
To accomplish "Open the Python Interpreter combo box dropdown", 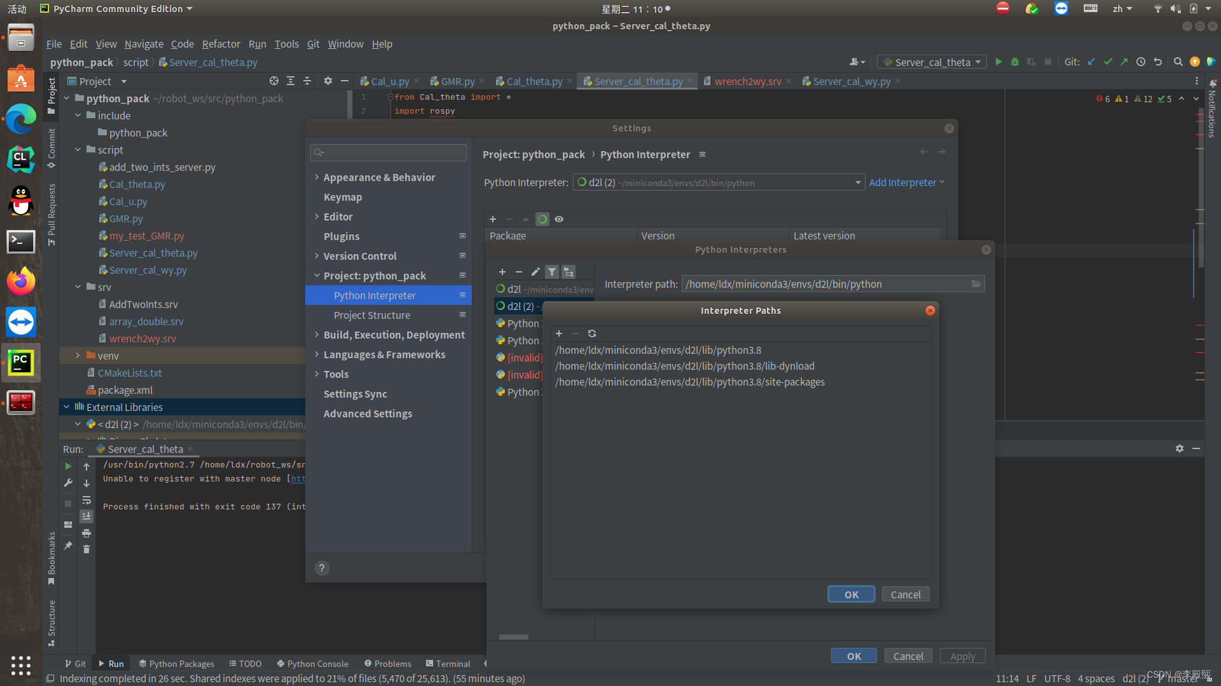I will click(858, 183).
